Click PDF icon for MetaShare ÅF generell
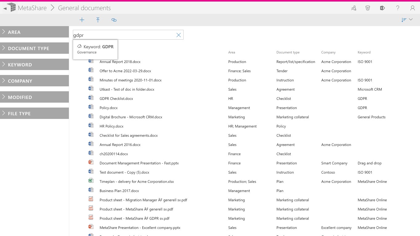Screen dimensions: 420x236 (91, 209)
